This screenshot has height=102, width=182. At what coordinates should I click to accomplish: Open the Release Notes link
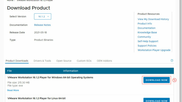pos(42,25)
